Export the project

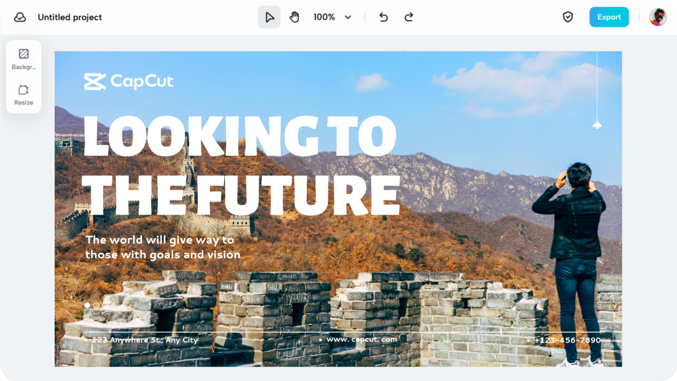(609, 17)
